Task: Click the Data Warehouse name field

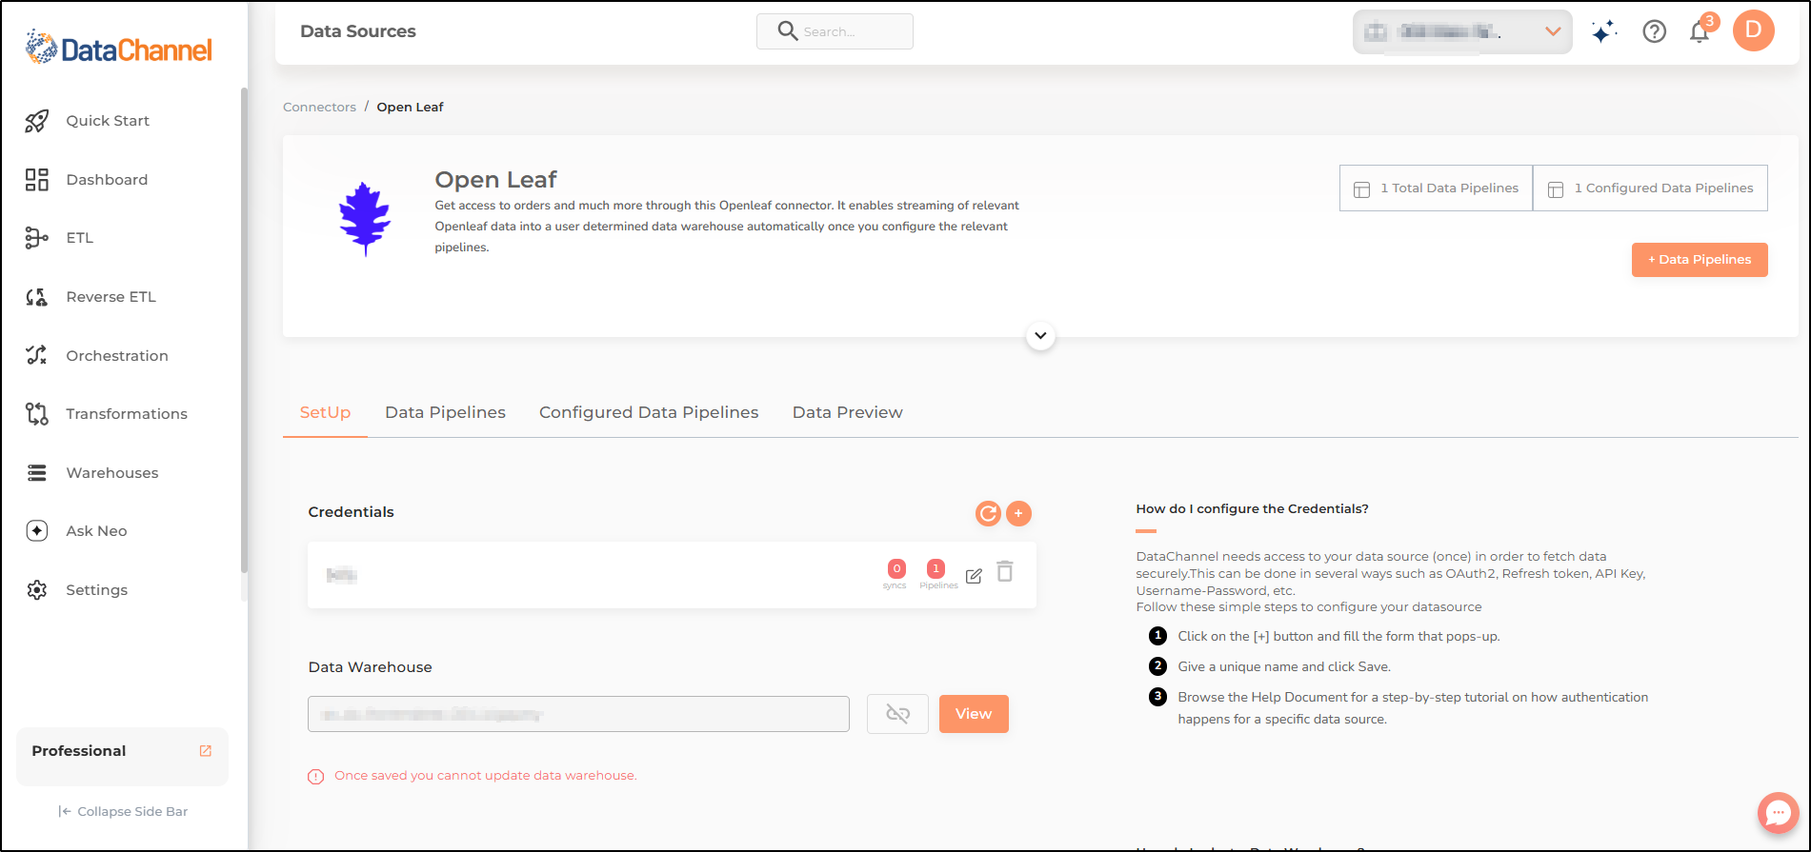Action: pos(578,714)
